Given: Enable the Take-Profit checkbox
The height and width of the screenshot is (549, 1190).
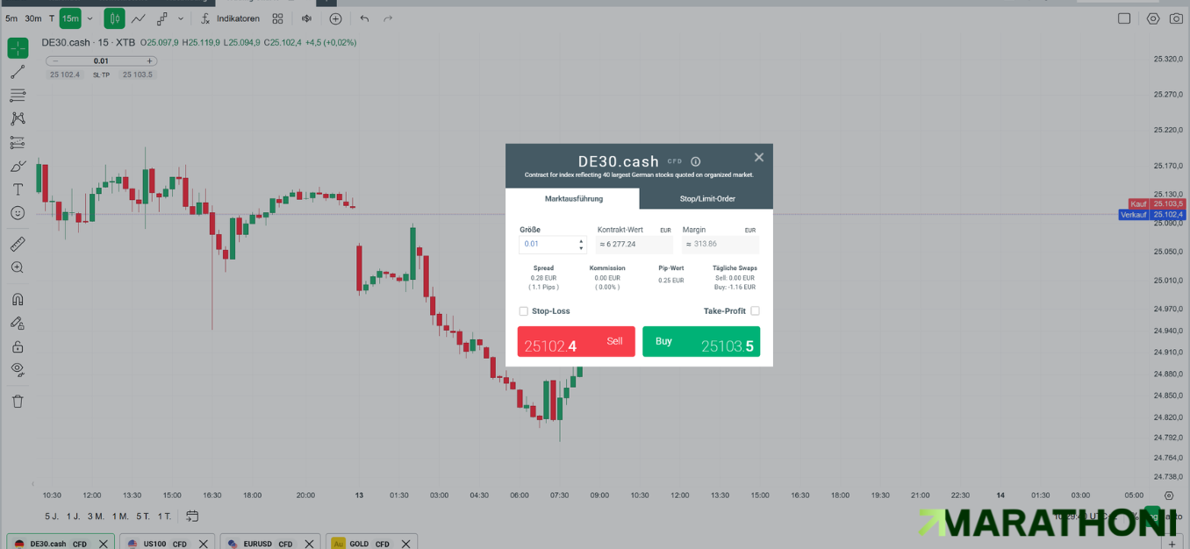Looking at the screenshot, I should coord(755,311).
